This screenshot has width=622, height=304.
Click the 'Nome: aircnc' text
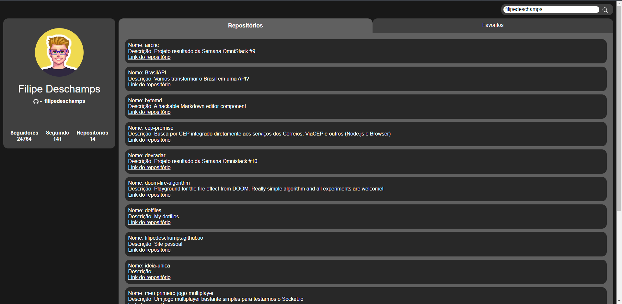tap(144, 45)
